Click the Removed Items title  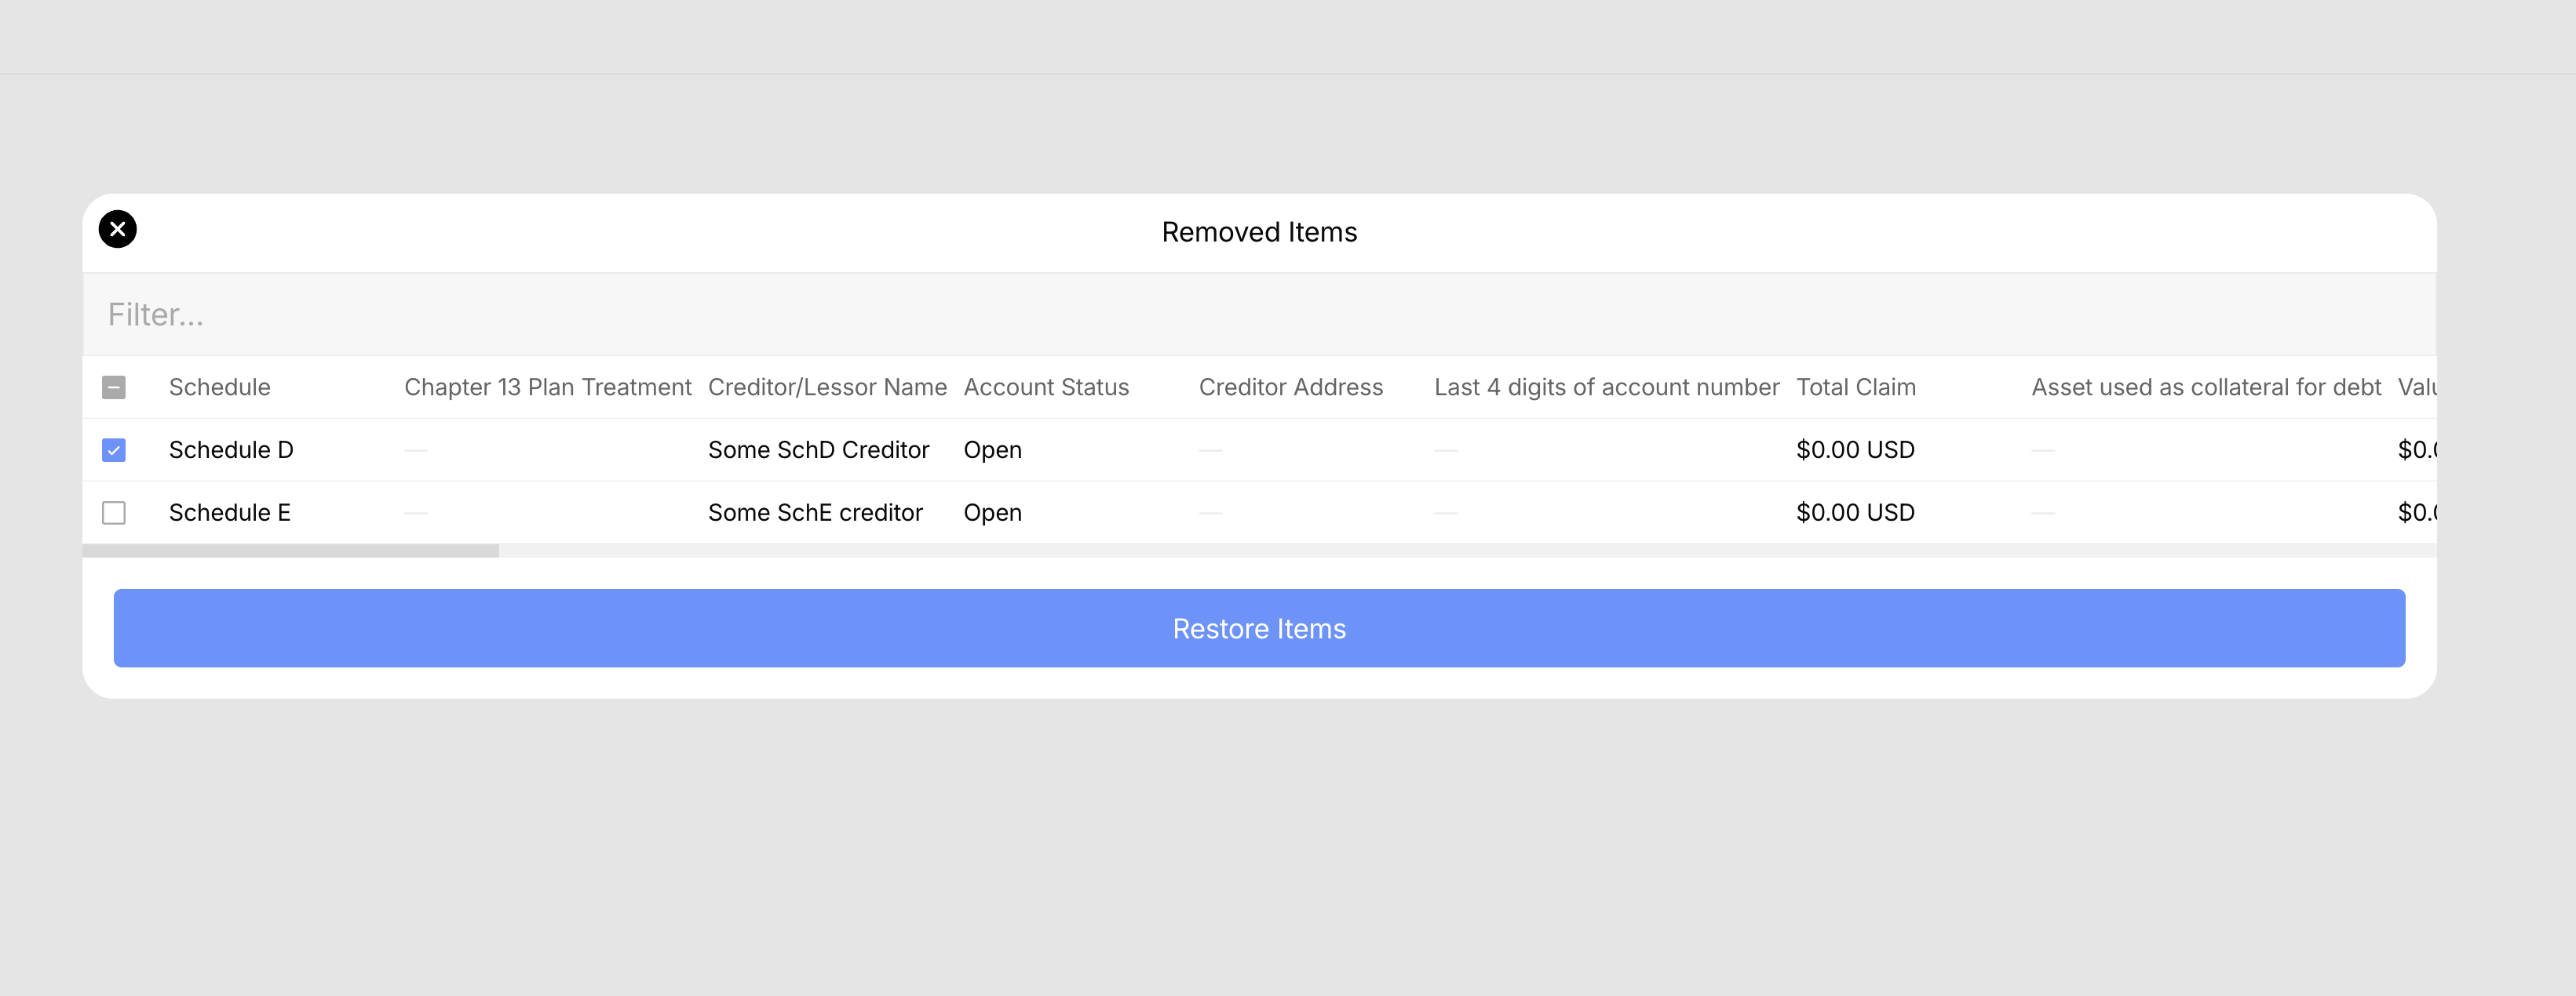point(1259,232)
